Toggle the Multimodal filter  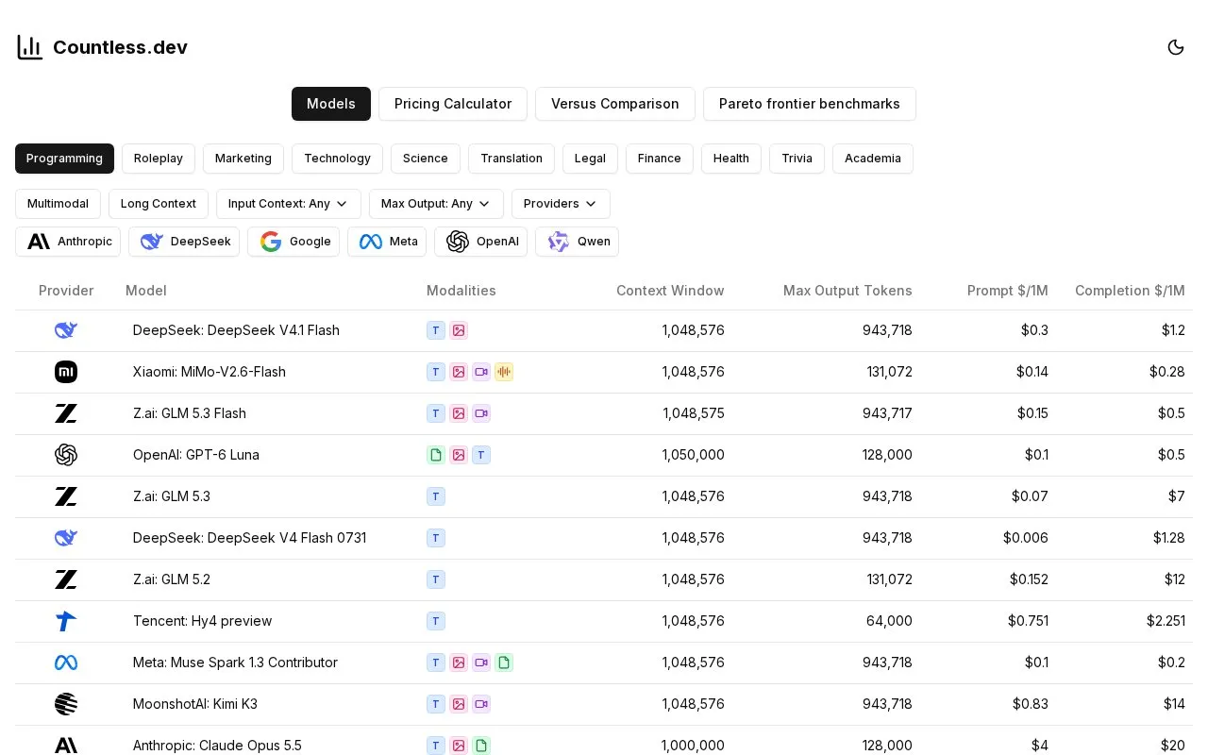click(58, 204)
